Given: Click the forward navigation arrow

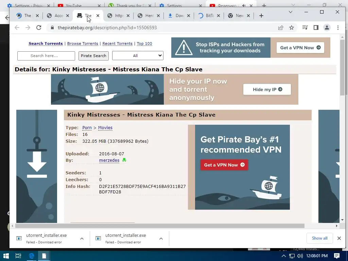Looking at the screenshot, I should tap(28, 28).
